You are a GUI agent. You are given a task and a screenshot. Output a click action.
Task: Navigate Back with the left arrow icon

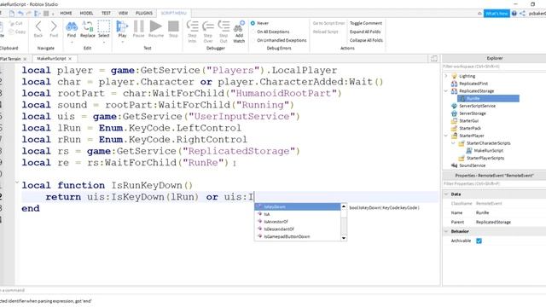(x=38, y=26)
